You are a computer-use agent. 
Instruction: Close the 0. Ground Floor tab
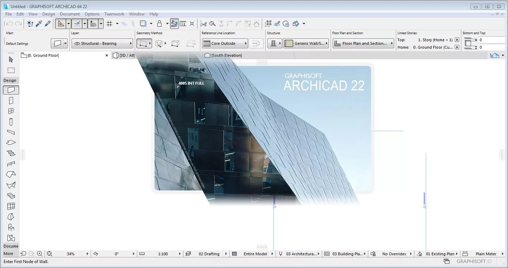pyautogui.click(x=107, y=55)
